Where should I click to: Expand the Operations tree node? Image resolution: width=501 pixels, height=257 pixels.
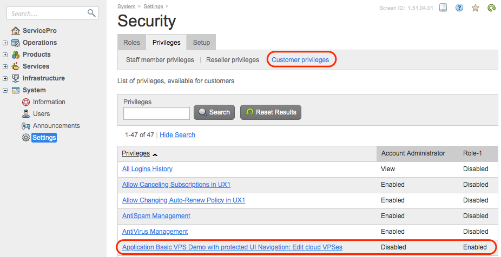5,43
